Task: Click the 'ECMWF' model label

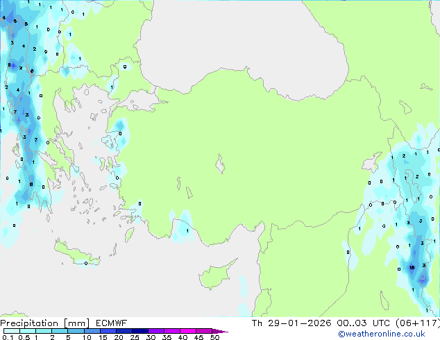Action: click(112, 323)
